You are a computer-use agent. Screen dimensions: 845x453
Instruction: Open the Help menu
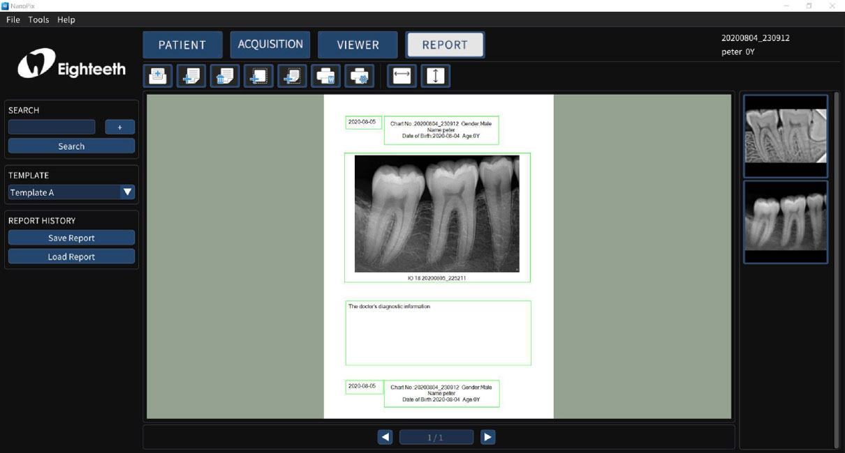click(66, 20)
